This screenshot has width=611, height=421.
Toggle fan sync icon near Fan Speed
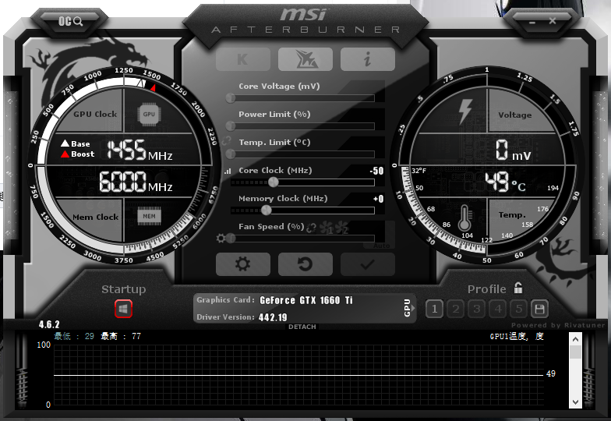[x=310, y=228]
